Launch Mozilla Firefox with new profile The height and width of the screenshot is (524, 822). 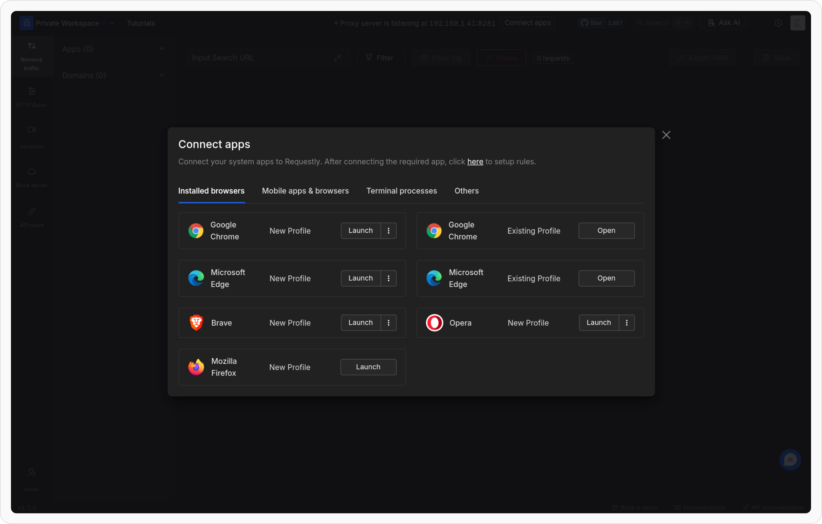(368, 367)
